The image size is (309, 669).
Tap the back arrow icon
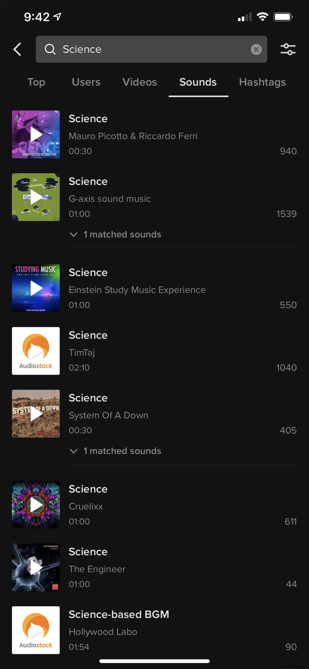point(17,49)
